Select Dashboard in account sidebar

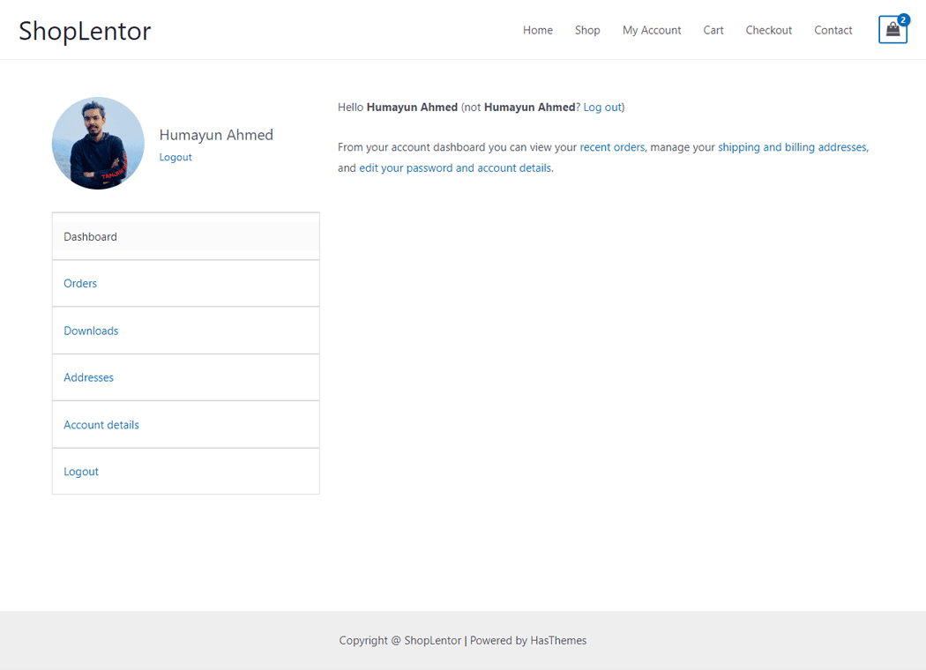point(90,236)
